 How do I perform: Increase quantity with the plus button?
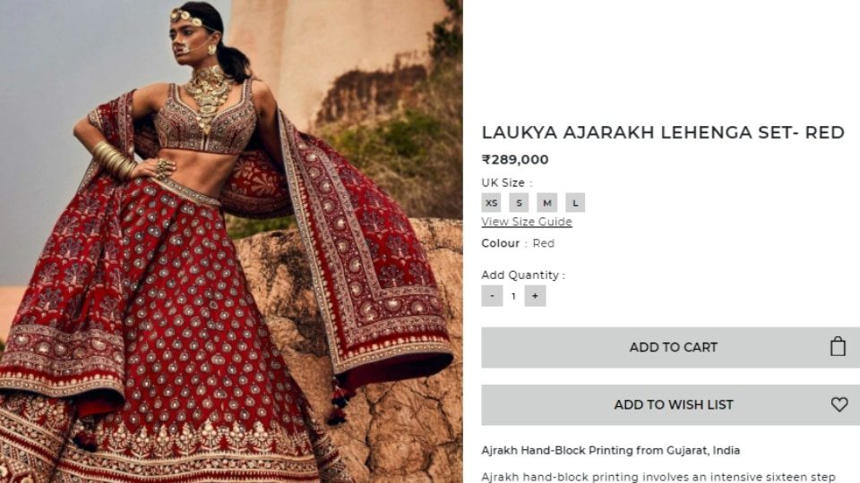pyautogui.click(x=535, y=296)
